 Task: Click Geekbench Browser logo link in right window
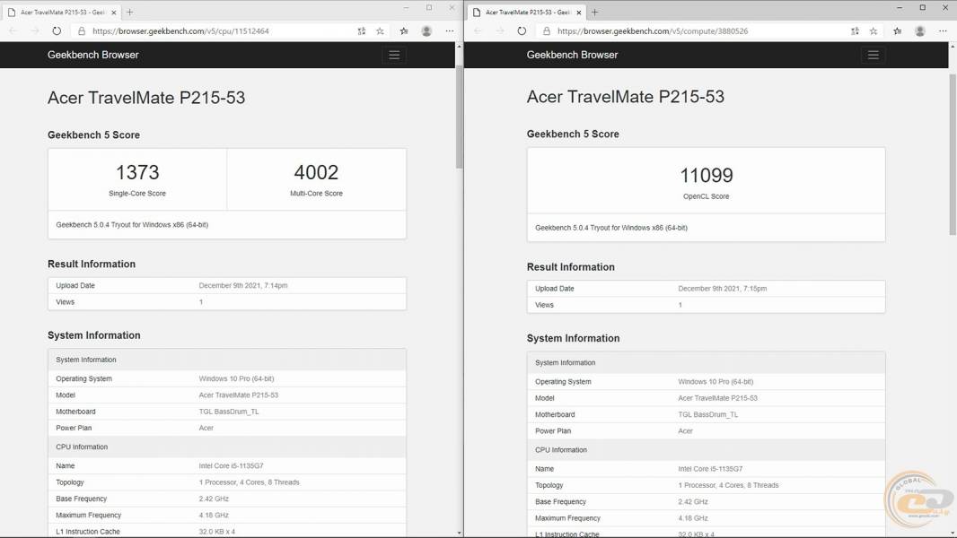click(x=573, y=55)
